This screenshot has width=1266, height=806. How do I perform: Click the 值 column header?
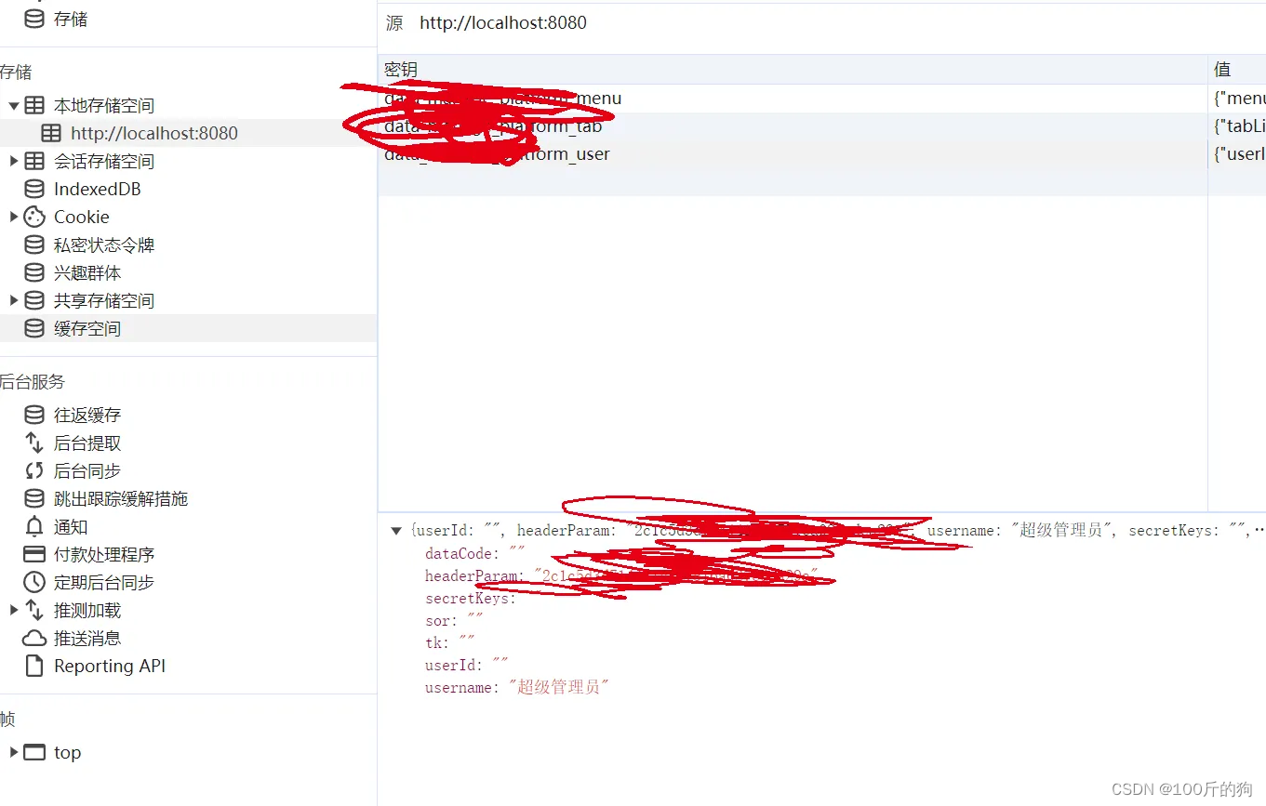click(1237, 70)
